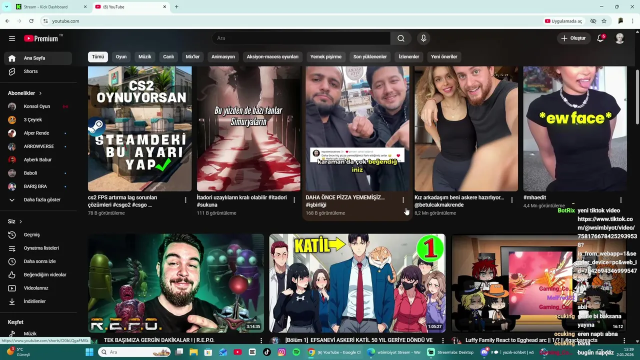The width and height of the screenshot is (640, 360).
Task: Open Kız arkadaşım beni askere short
Action: pyautogui.click(x=466, y=129)
